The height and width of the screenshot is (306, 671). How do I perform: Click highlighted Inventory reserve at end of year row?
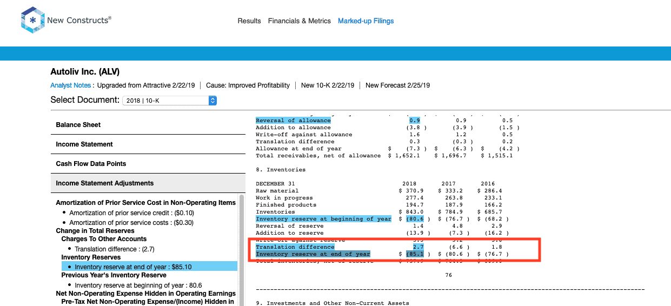click(x=313, y=254)
